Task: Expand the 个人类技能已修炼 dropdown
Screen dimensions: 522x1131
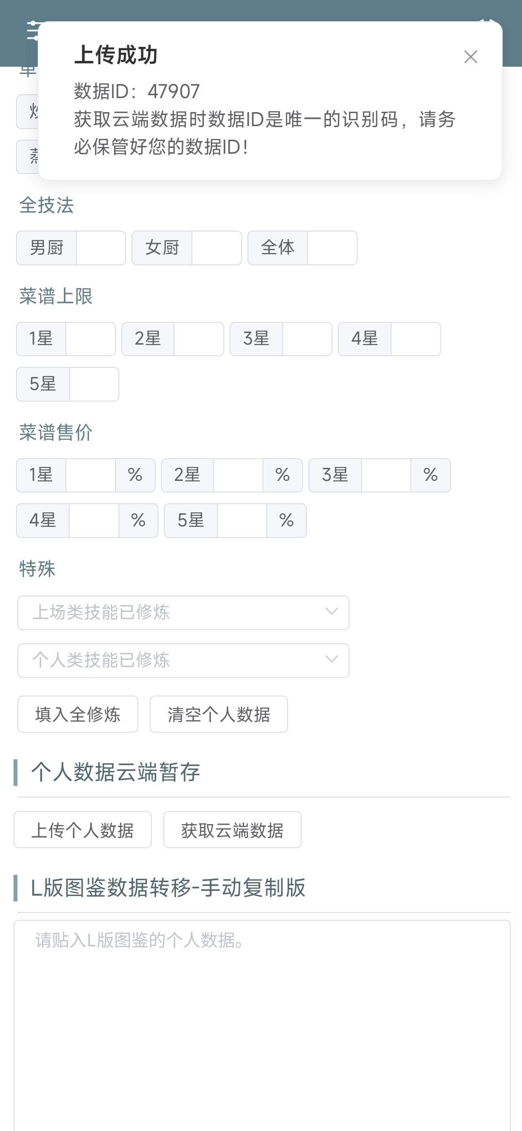Action: (183, 660)
